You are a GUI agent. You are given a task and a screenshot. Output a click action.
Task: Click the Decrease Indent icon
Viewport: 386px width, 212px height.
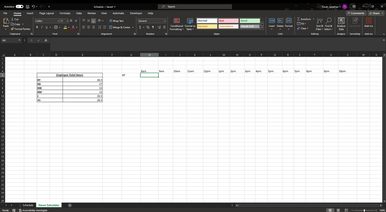[99, 27]
